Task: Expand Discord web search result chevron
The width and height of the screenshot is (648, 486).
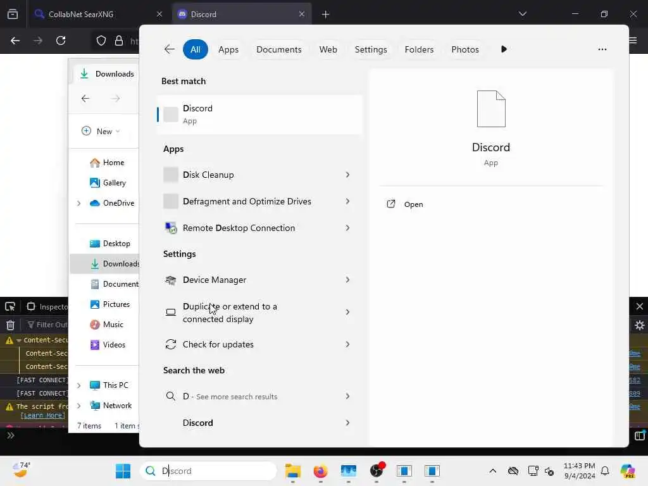Action: 347,423
